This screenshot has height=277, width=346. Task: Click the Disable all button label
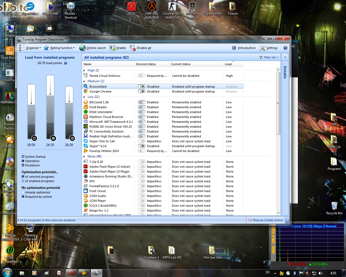144,48
